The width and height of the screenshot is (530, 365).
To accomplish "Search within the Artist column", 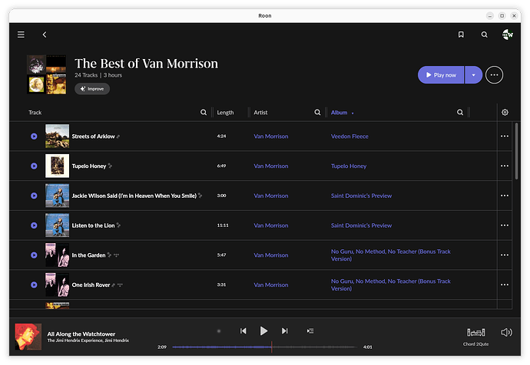I will [x=317, y=112].
